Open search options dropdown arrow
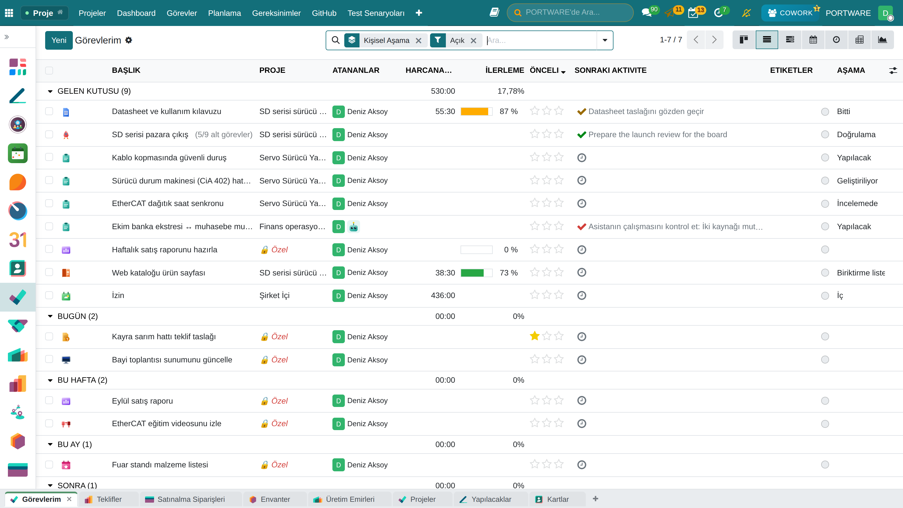 coord(605,40)
